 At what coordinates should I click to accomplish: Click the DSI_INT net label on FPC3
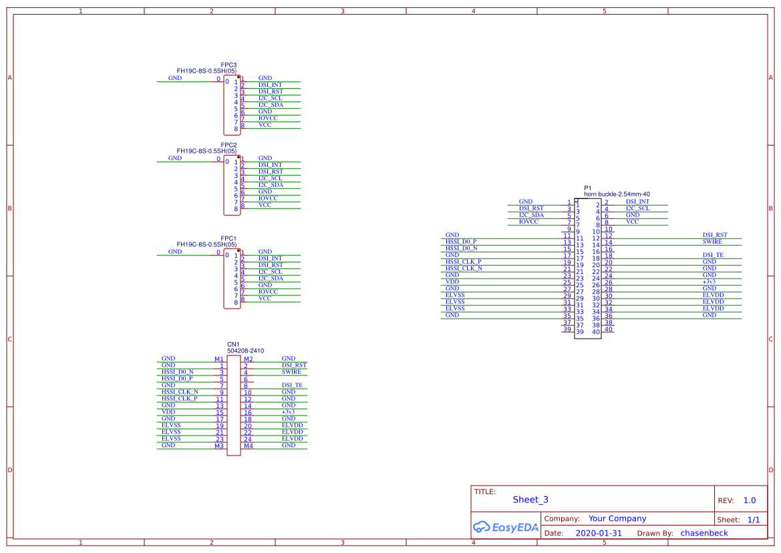269,85
